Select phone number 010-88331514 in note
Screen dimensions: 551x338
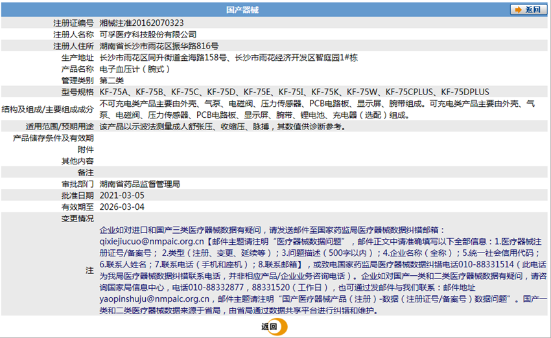click(x=486, y=264)
